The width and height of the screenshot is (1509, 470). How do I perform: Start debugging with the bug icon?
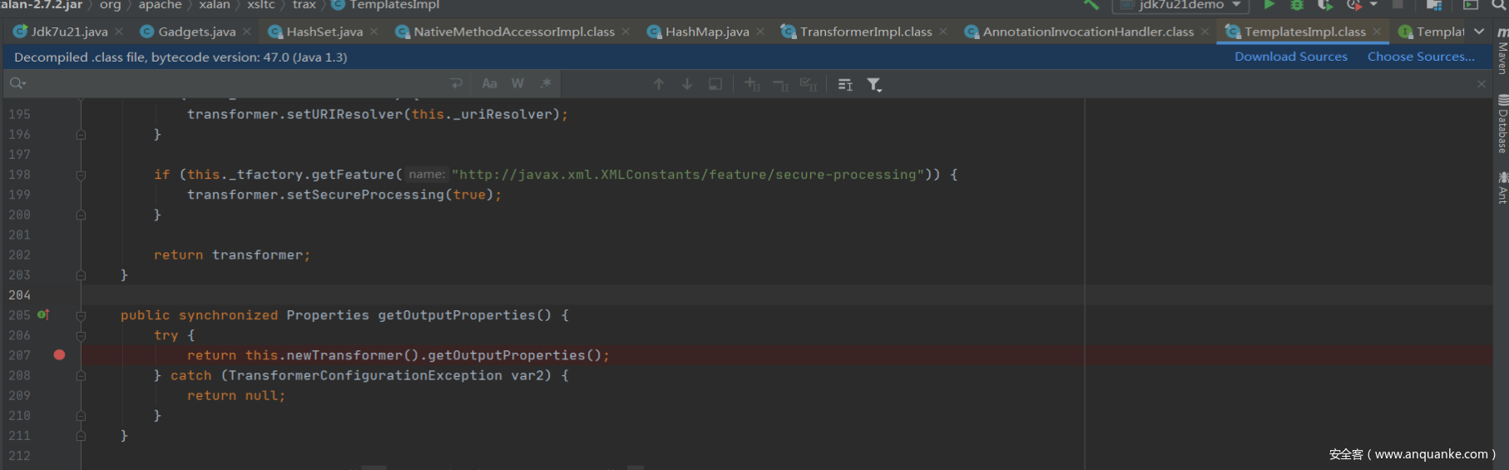click(1296, 5)
